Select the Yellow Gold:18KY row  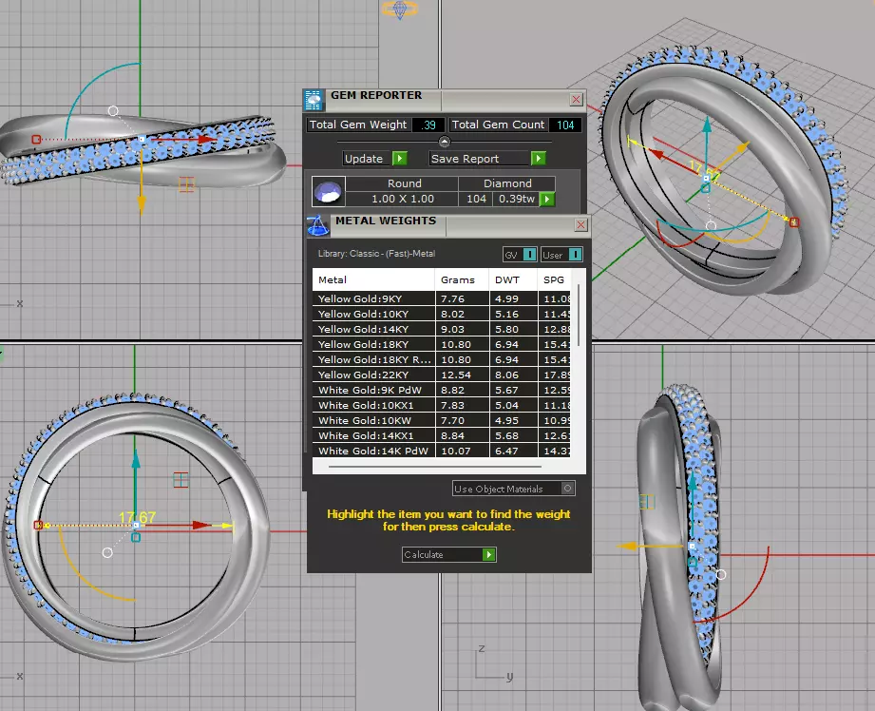[x=442, y=345]
